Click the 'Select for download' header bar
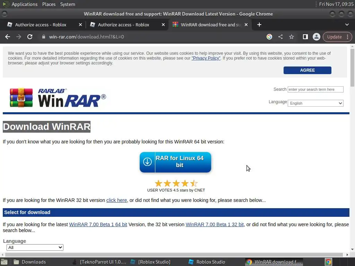355x266 pixels. (176, 212)
